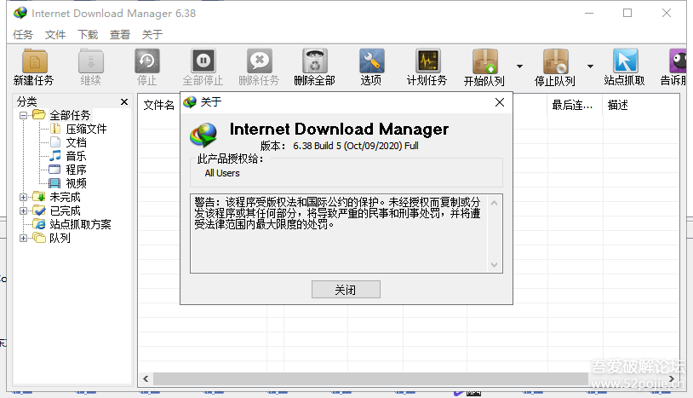The width and height of the screenshot is (693, 398).
Task: Close the 关于 dialog with X
Action: [x=500, y=102]
